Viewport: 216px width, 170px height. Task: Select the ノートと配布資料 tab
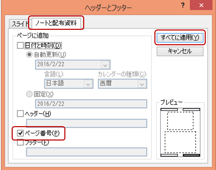point(56,24)
